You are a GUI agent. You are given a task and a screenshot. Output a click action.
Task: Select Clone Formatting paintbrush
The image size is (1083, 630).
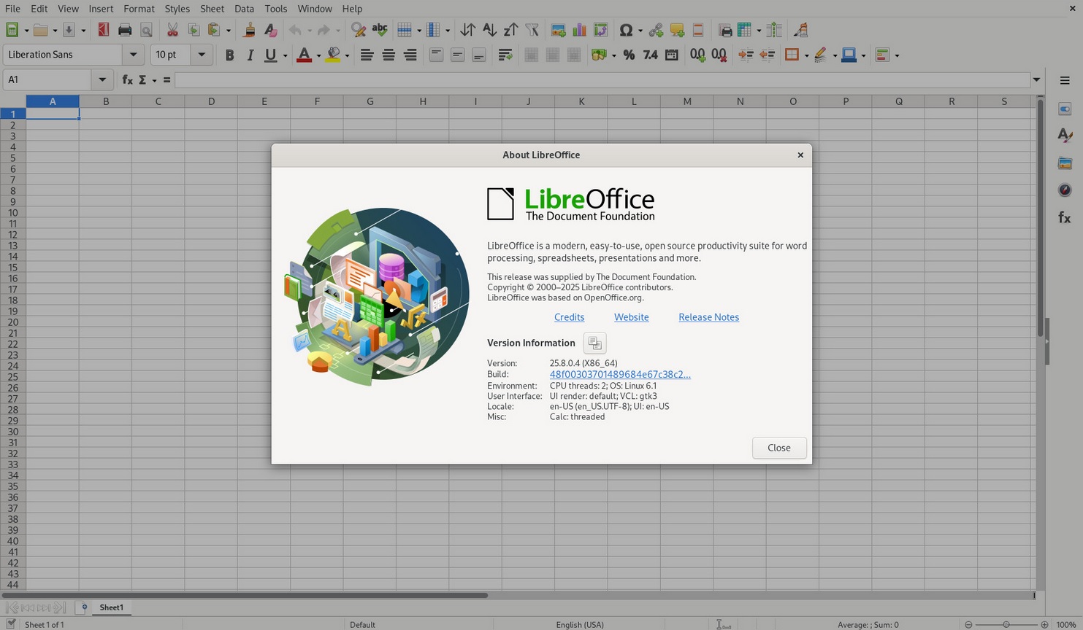click(x=249, y=30)
